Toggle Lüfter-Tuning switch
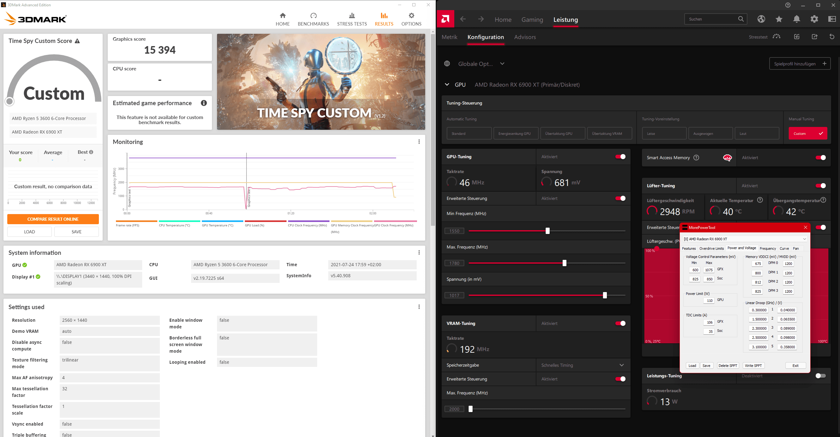 click(820, 186)
